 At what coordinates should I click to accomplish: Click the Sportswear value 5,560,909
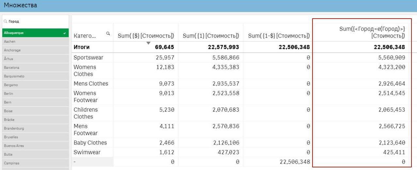392,58
